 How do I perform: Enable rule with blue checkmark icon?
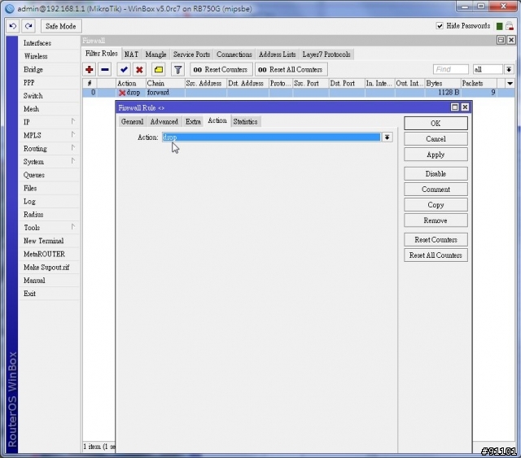click(x=124, y=69)
